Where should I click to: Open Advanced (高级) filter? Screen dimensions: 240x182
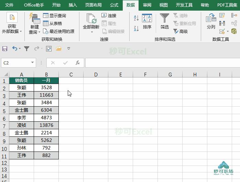(x=181, y=32)
